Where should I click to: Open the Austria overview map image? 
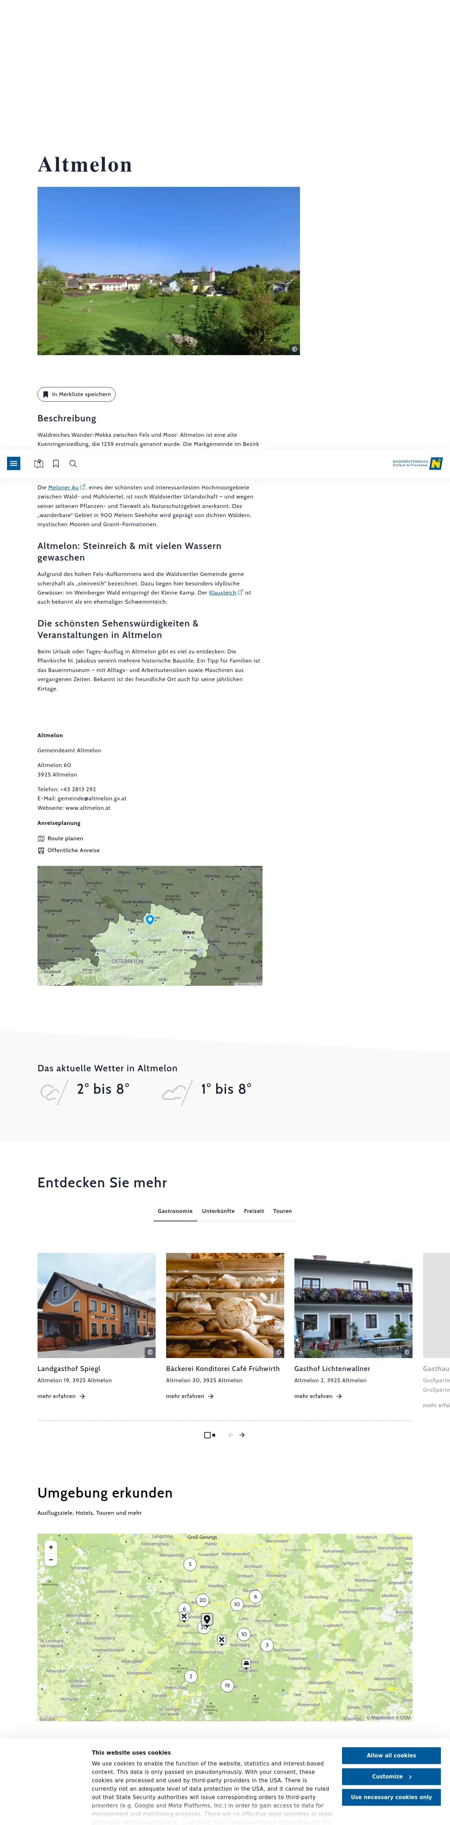click(x=150, y=925)
